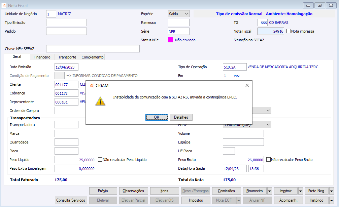Screen dimensions: 339x207
Task: Enable Não recalcular Peso Bruto
Action: click(268, 160)
